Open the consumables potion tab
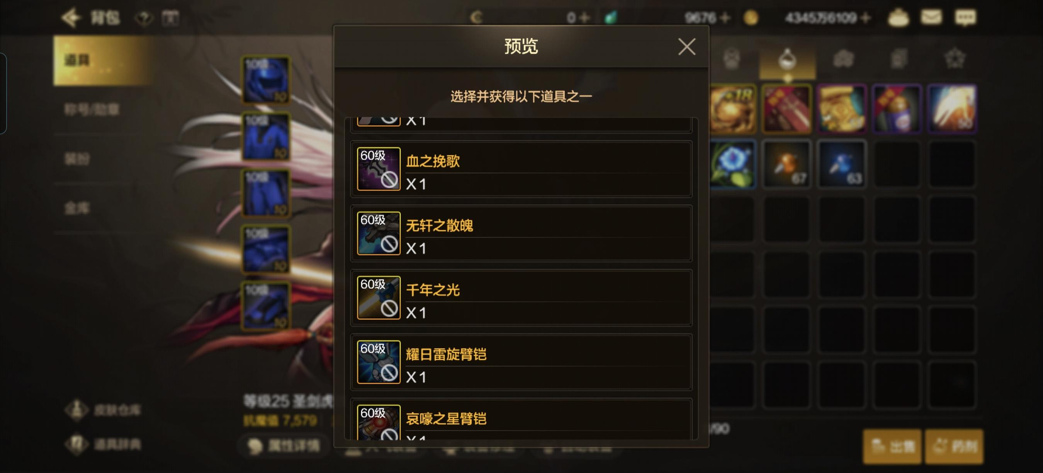Viewport: 1043px width, 473px height. [787, 59]
